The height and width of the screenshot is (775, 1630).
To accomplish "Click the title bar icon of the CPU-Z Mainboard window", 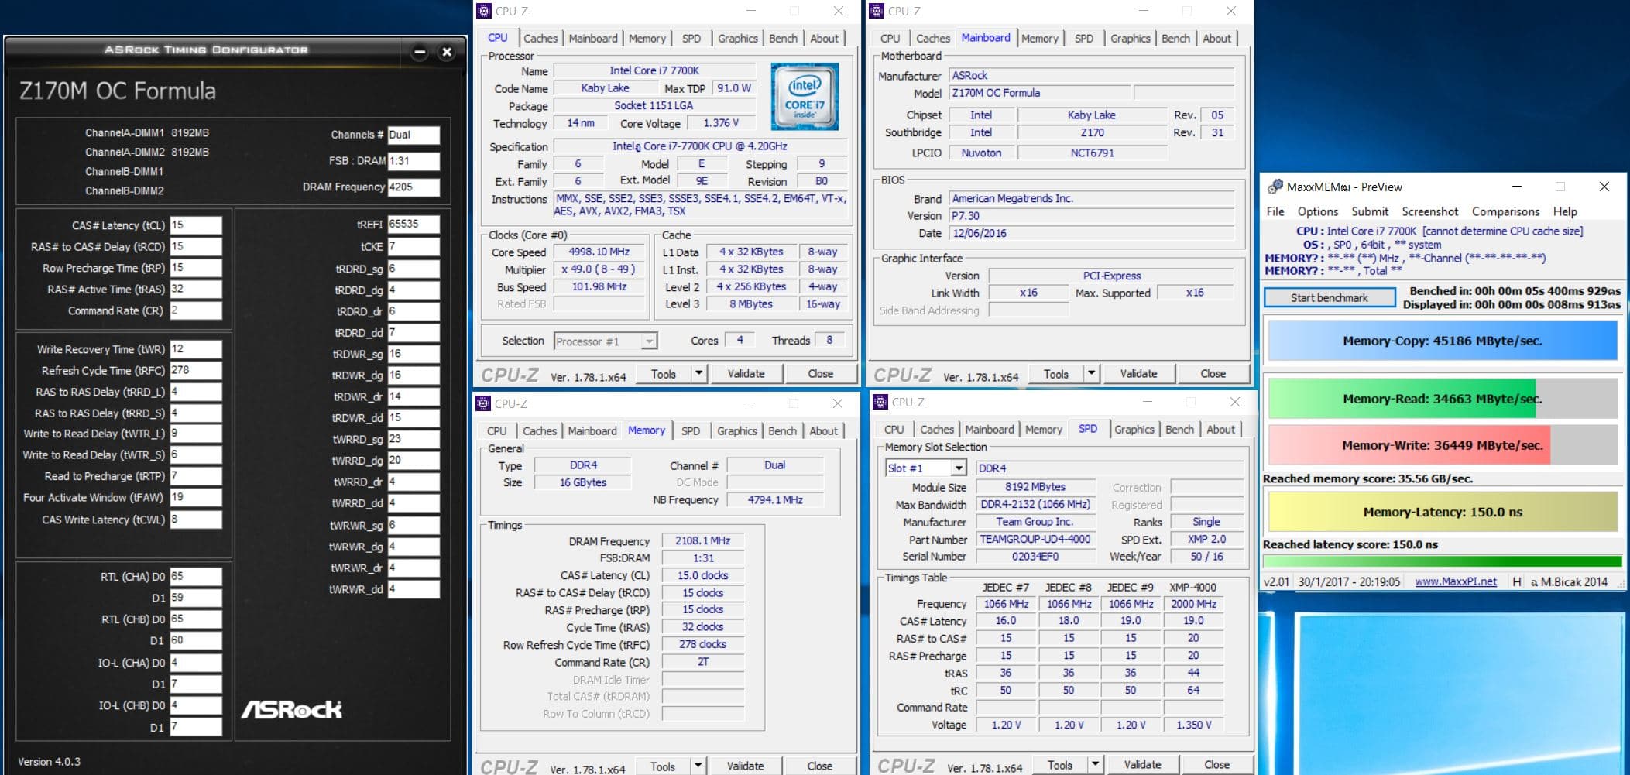I will (x=877, y=11).
